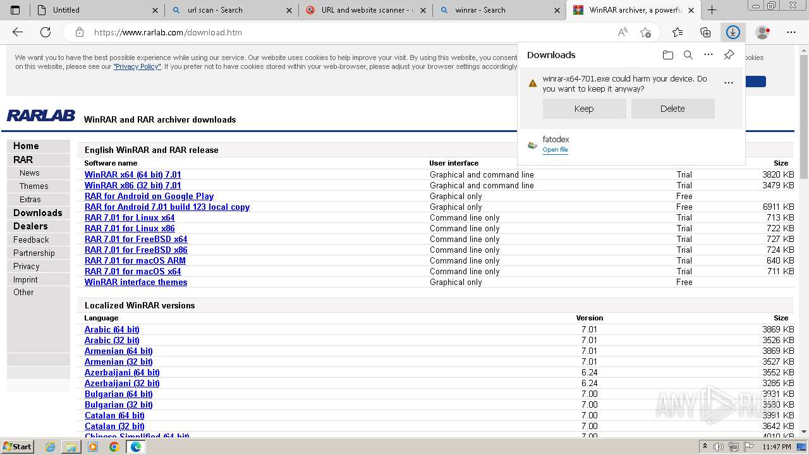Image resolution: width=809 pixels, height=455 pixels.
Task: Click Open file under fatodex
Action: (x=555, y=150)
